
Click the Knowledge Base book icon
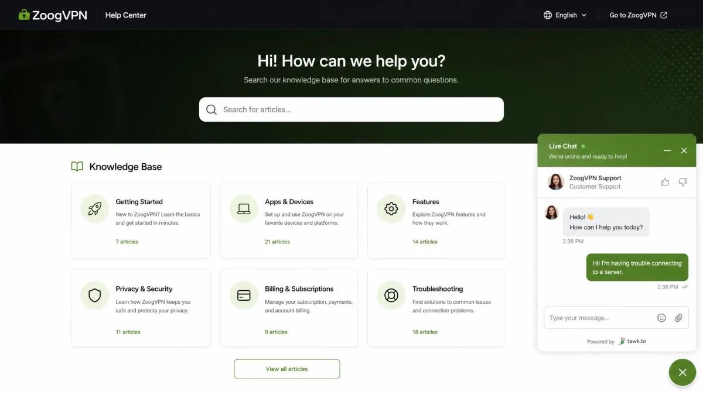click(77, 167)
